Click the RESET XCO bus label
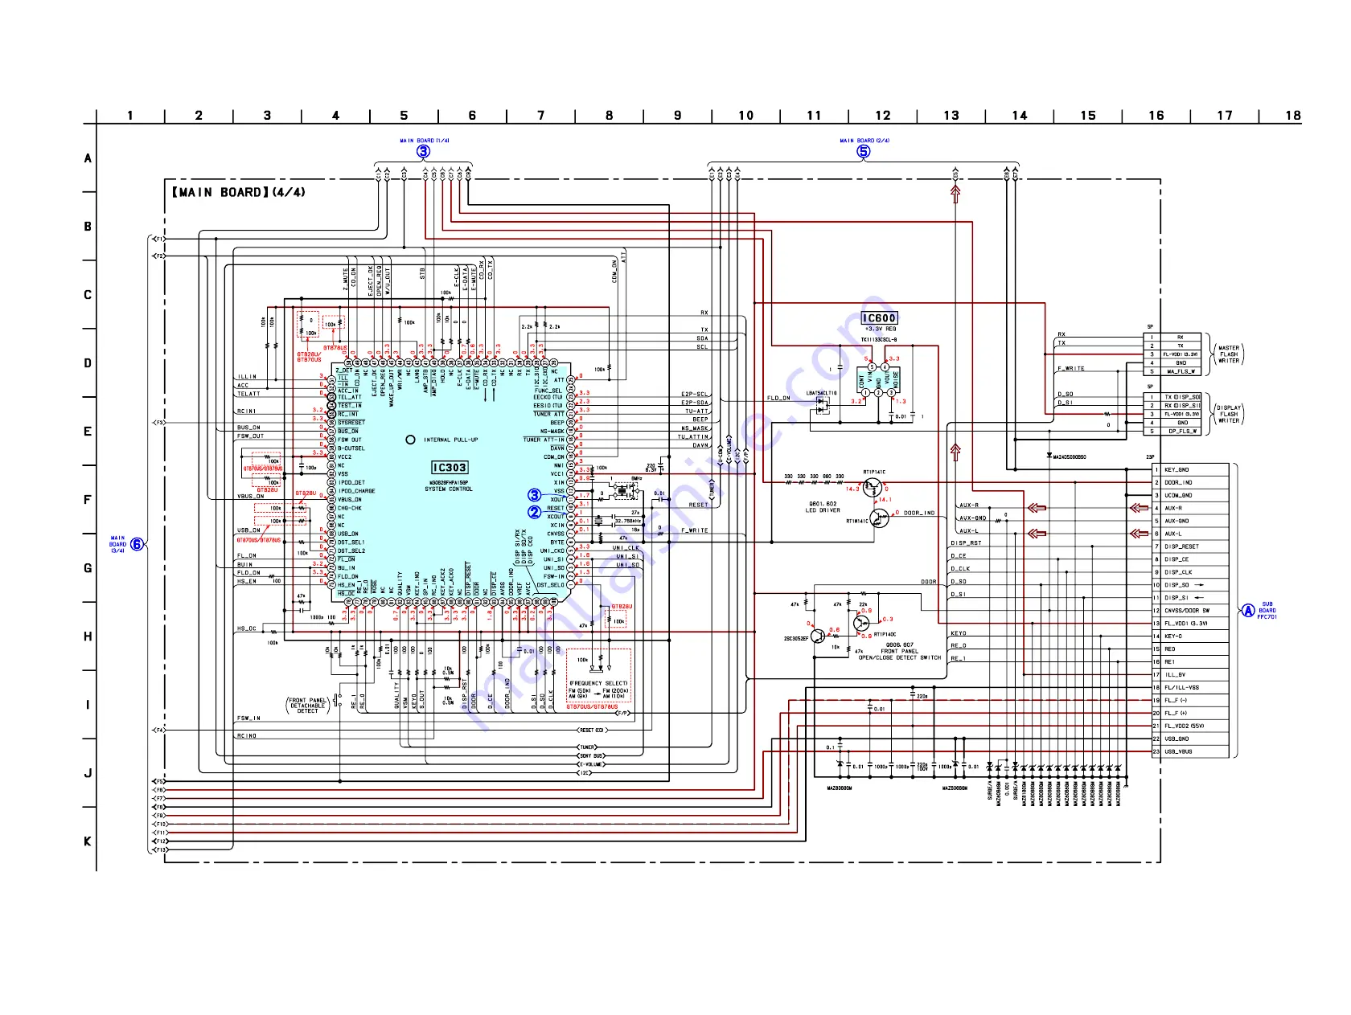This screenshot has width=1351, height=1015. pos(592,731)
